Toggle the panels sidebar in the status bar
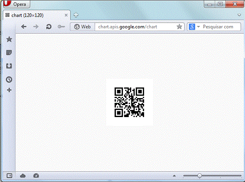The width and height of the screenshot is (245, 182). pos(9,175)
